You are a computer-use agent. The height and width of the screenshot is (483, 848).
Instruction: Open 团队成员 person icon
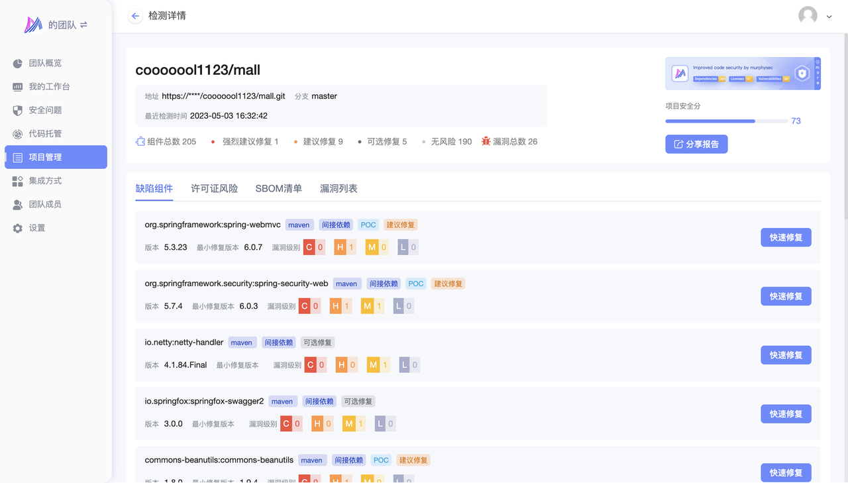pos(18,205)
